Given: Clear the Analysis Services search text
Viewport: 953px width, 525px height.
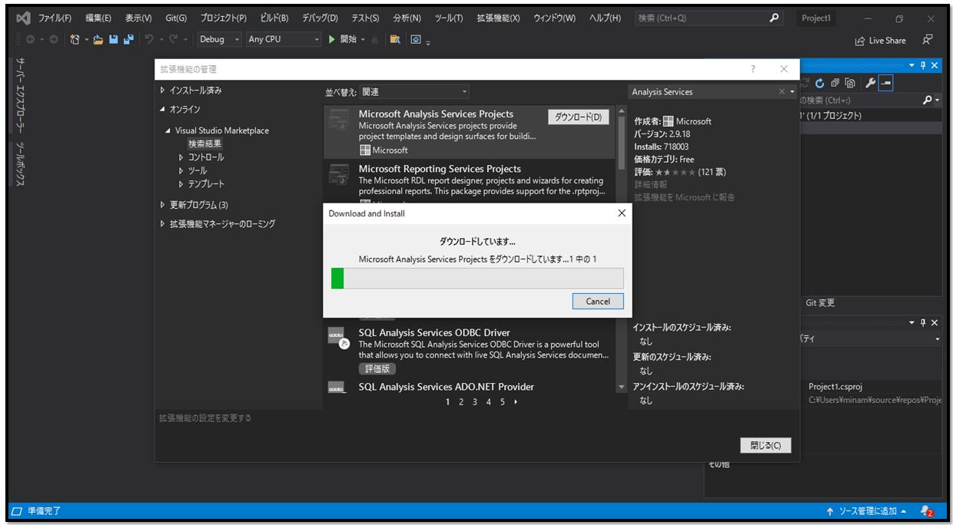Looking at the screenshot, I should [x=782, y=91].
